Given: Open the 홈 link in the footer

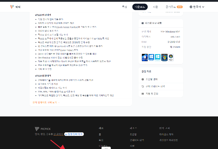Looking at the screenshot, I should point(100,134).
